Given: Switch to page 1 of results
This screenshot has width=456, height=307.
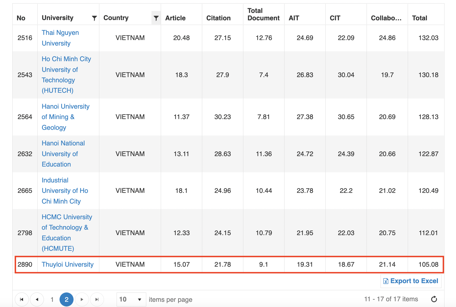Looking at the screenshot, I should [x=52, y=299].
